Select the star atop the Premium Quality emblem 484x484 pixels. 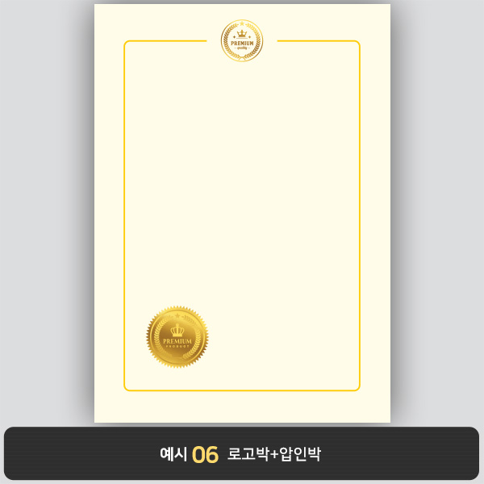click(242, 23)
